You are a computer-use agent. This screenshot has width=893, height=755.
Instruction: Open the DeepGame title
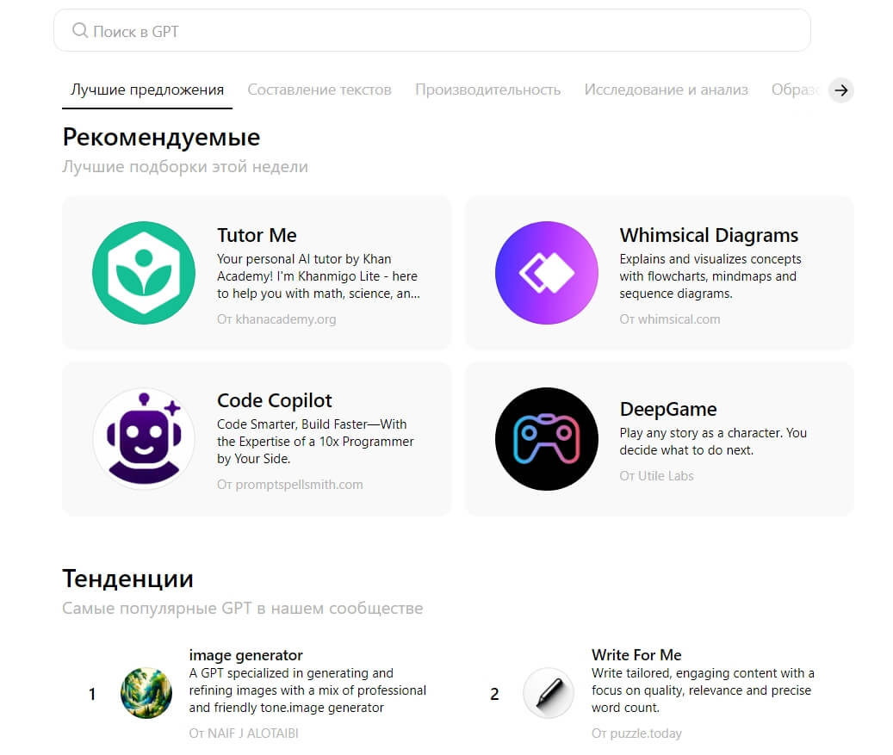click(x=668, y=410)
